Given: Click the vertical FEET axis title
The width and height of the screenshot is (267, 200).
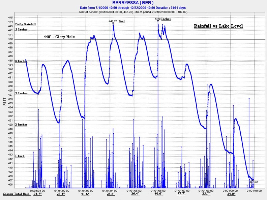Looking at the screenshot, I should 4,101.
